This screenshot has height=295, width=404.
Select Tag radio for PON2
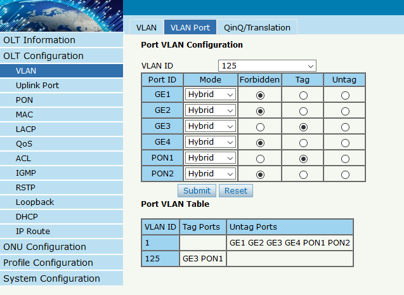tap(303, 174)
